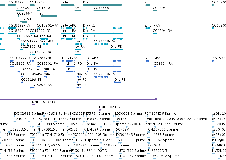The image size is (226, 160).
Task: Click the EK304248.5prime EST label
Action: point(130,135)
